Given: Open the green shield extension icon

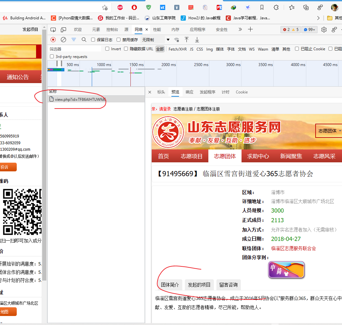Looking at the screenshot, I should point(148,8).
